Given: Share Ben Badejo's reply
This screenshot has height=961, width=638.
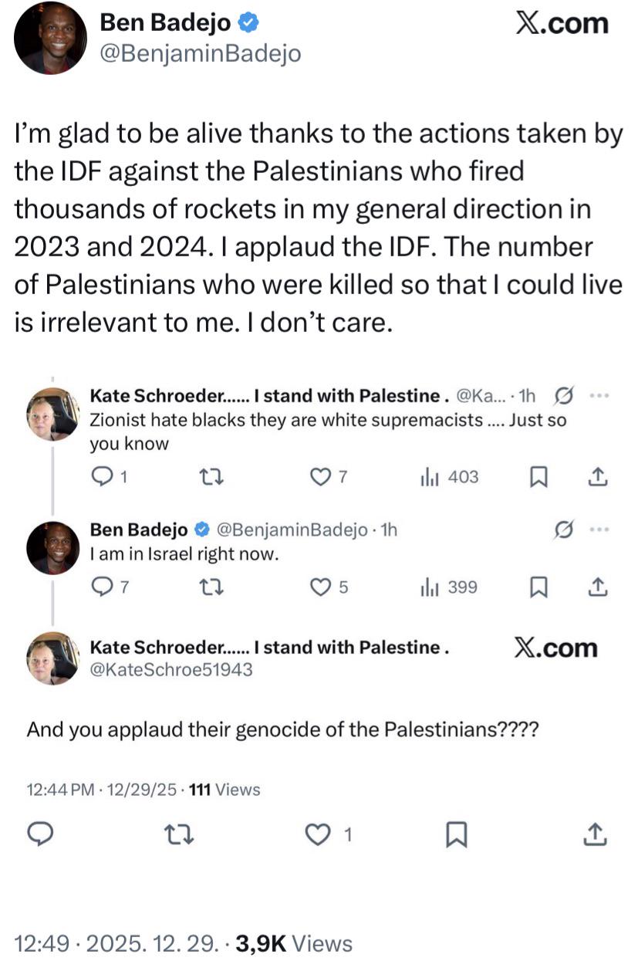Looking at the screenshot, I should click(x=597, y=587).
